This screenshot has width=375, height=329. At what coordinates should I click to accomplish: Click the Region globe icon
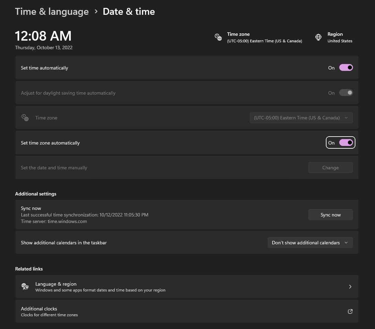[318, 38]
